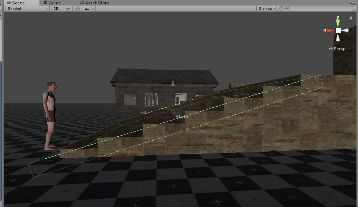
Task: Click the red X axis cone
Action: (330, 30)
